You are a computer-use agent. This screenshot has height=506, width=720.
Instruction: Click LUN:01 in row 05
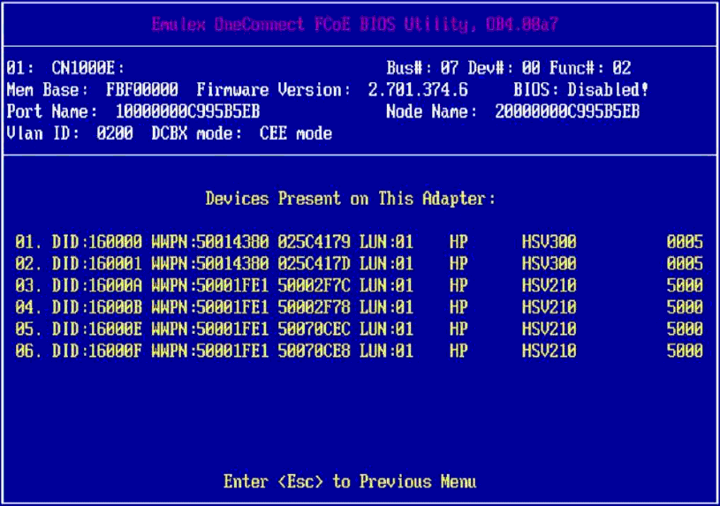tap(386, 329)
